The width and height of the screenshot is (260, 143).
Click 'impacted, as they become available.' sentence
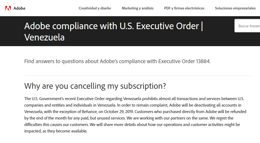point(56,131)
